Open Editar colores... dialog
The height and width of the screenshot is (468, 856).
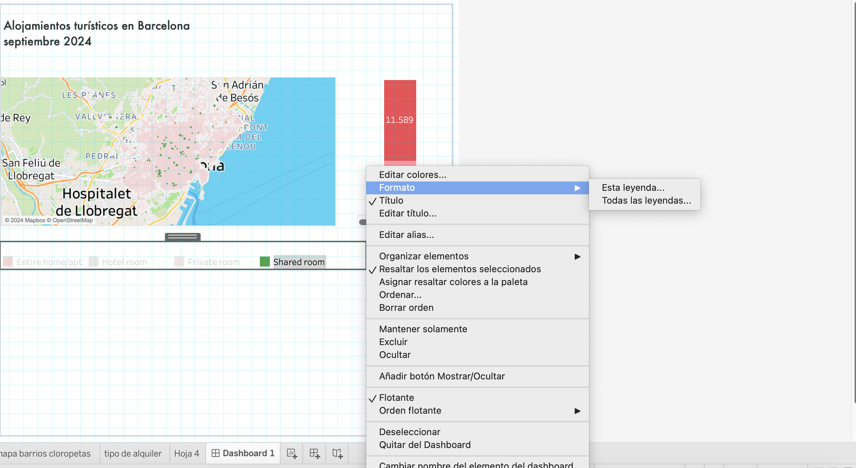413,175
